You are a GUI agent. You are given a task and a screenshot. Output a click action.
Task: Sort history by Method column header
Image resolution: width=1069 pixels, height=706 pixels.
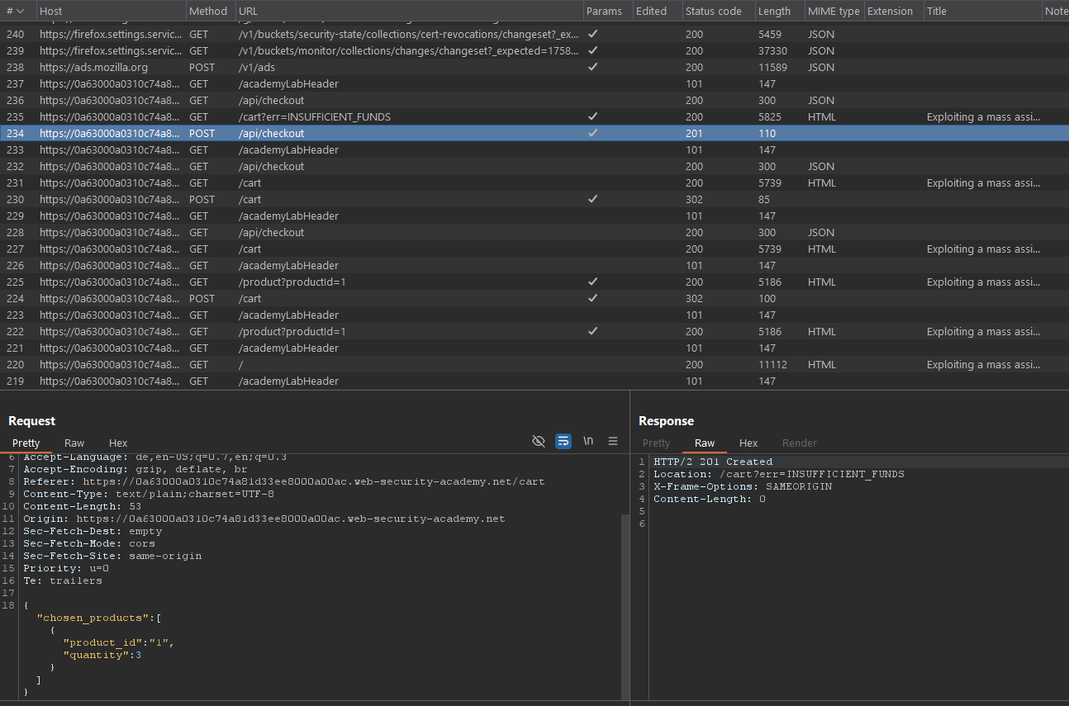coord(208,12)
